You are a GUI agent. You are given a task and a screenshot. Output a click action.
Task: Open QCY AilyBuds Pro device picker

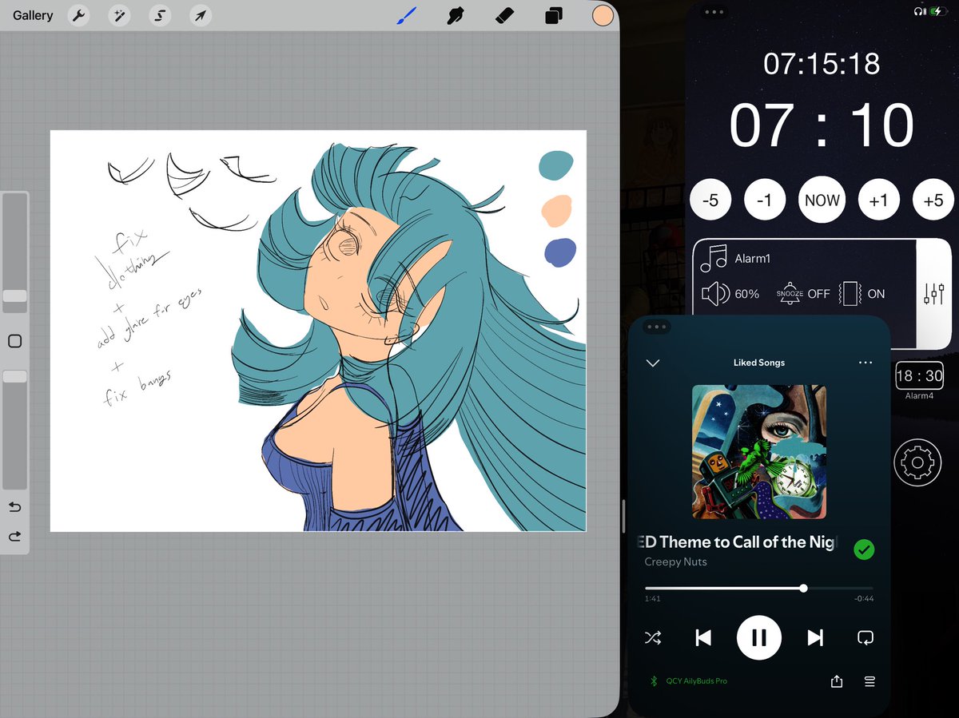click(688, 681)
